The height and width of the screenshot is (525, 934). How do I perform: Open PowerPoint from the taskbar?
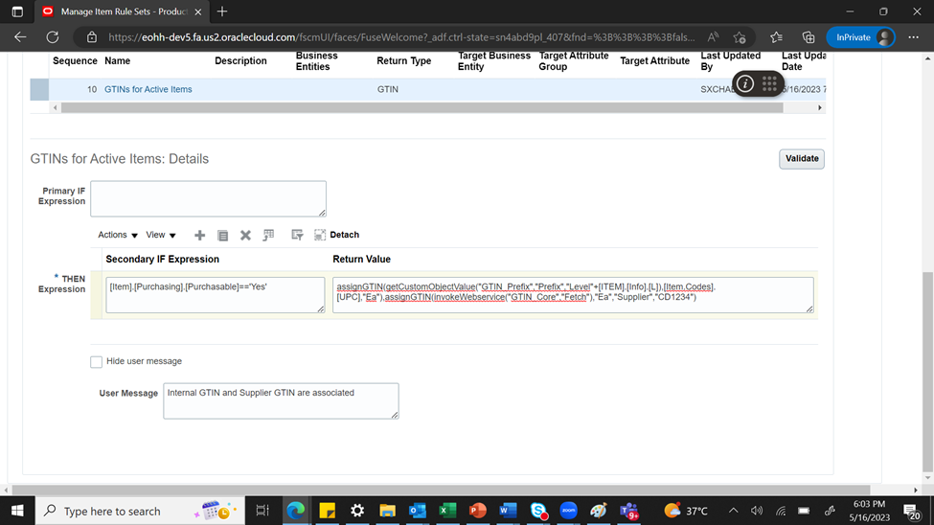pyautogui.click(x=477, y=511)
